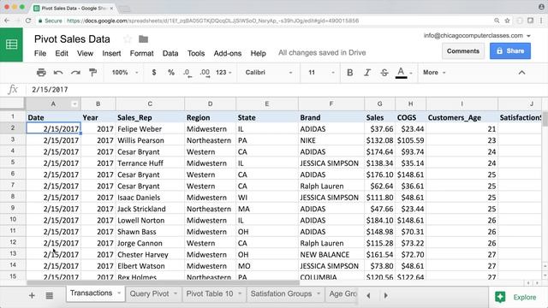Collapse the menus with the up chevron
Screen dimensions: 548x308
(x=521, y=72)
